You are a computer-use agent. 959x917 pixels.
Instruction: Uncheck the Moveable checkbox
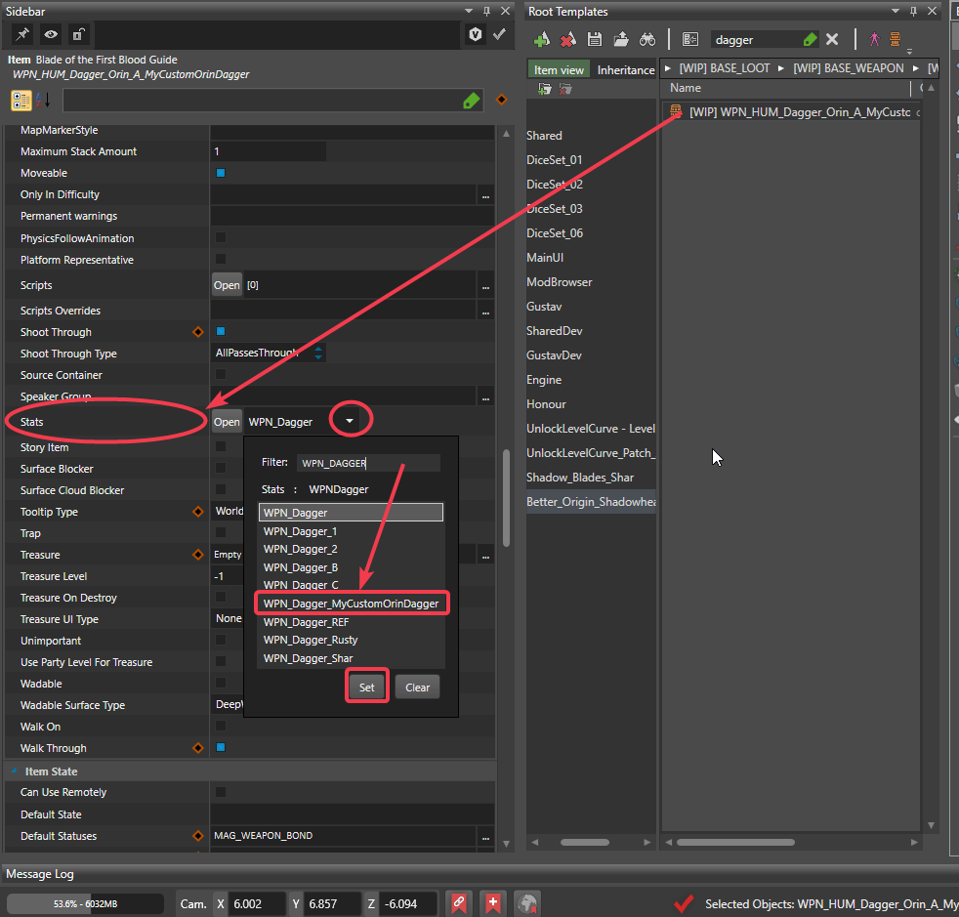pyautogui.click(x=221, y=173)
